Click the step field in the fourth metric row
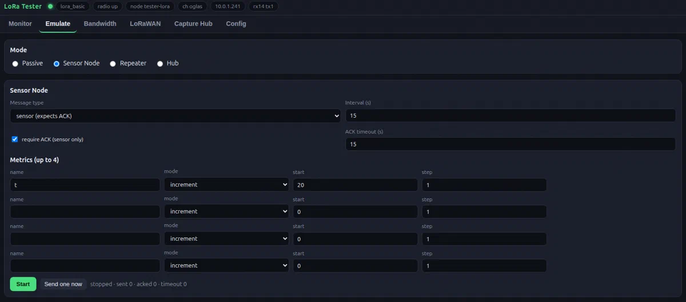 click(484, 265)
